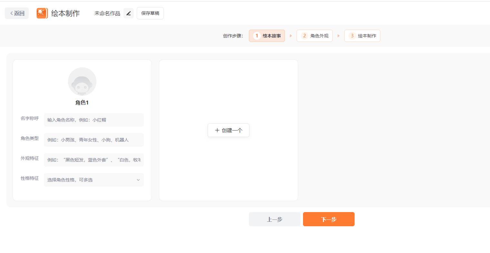
Task: Click the dropdown chevron beside 选择角色性格
Action: 138,180
